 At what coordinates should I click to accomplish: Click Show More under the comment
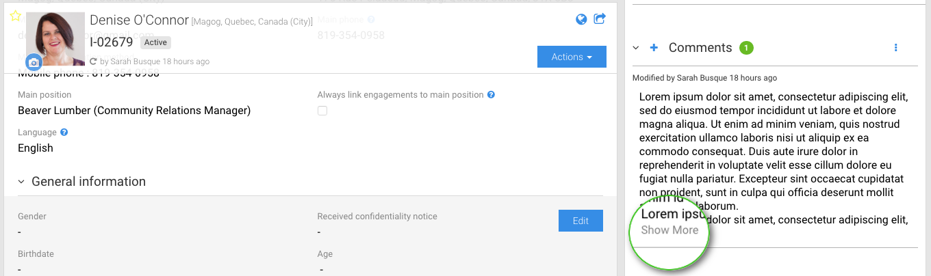(x=669, y=230)
